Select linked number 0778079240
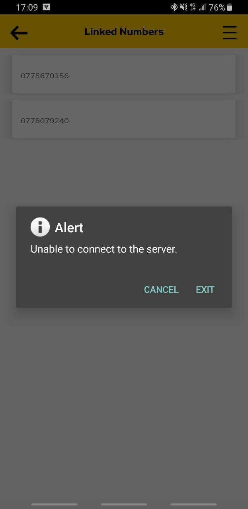Image resolution: width=248 pixels, height=509 pixels. point(124,119)
